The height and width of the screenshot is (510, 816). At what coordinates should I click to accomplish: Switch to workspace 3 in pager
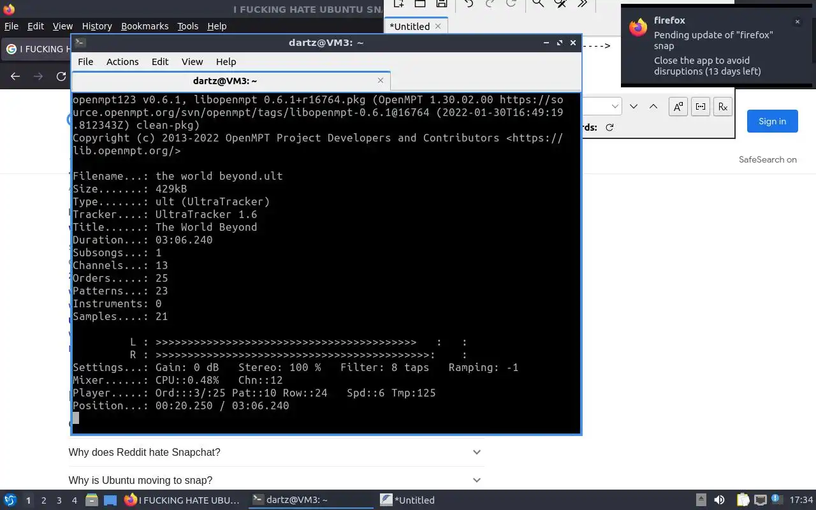(x=59, y=500)
